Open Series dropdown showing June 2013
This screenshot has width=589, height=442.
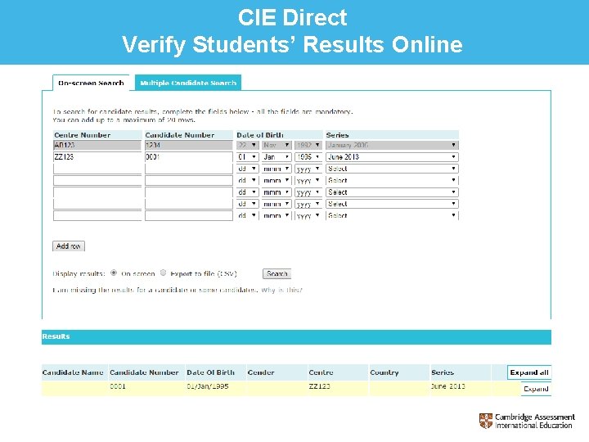pos(392,156)
